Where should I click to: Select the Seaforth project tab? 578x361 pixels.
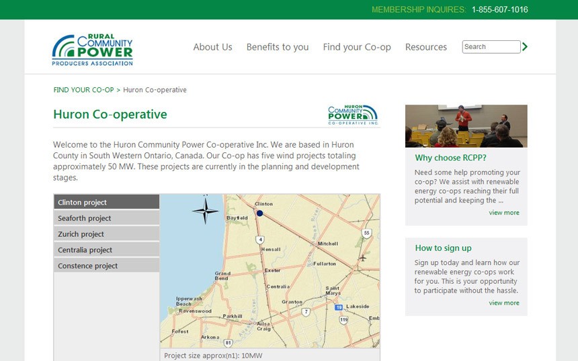107,218
